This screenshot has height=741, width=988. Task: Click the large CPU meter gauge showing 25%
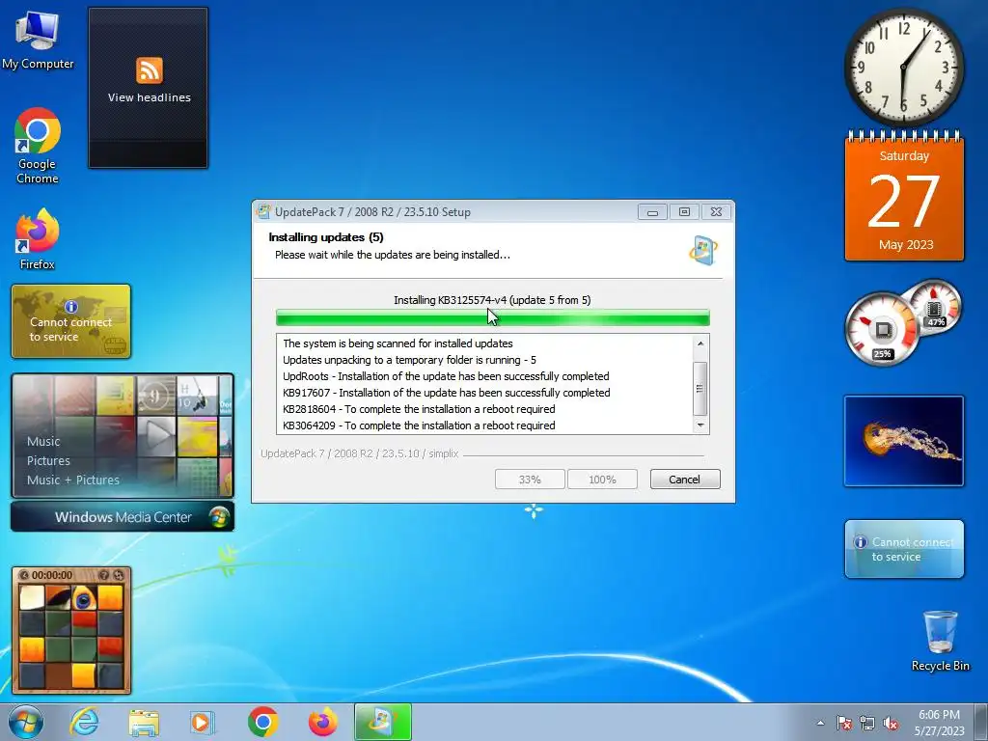point(882,328)
